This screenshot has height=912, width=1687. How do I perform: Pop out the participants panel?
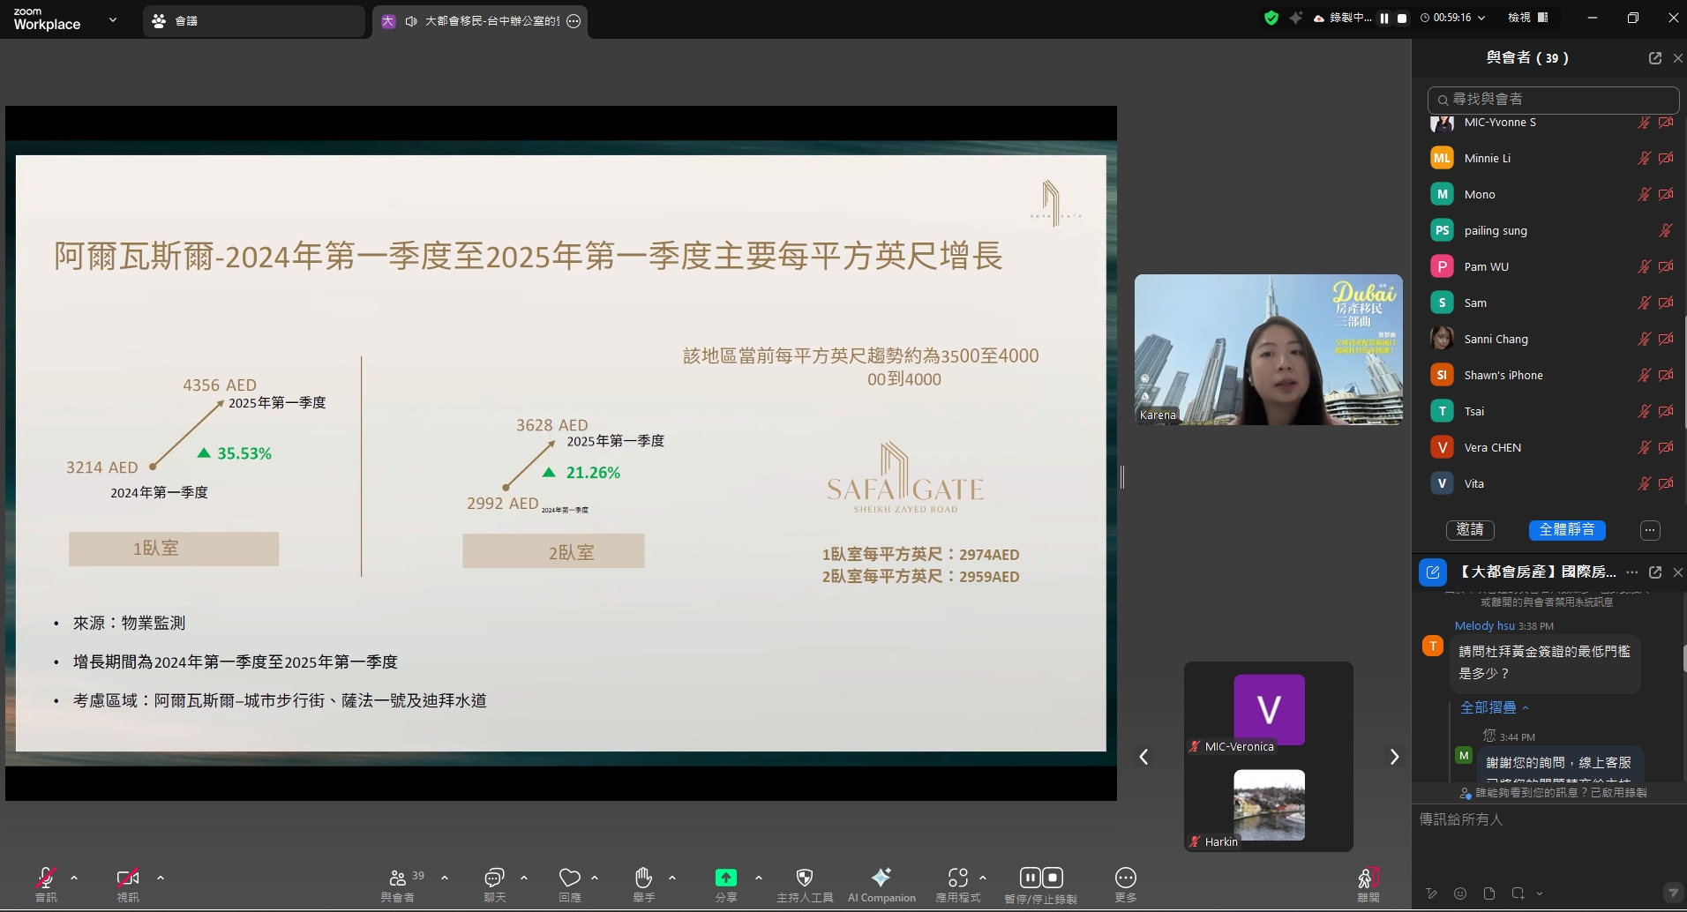click(1654, 58)
